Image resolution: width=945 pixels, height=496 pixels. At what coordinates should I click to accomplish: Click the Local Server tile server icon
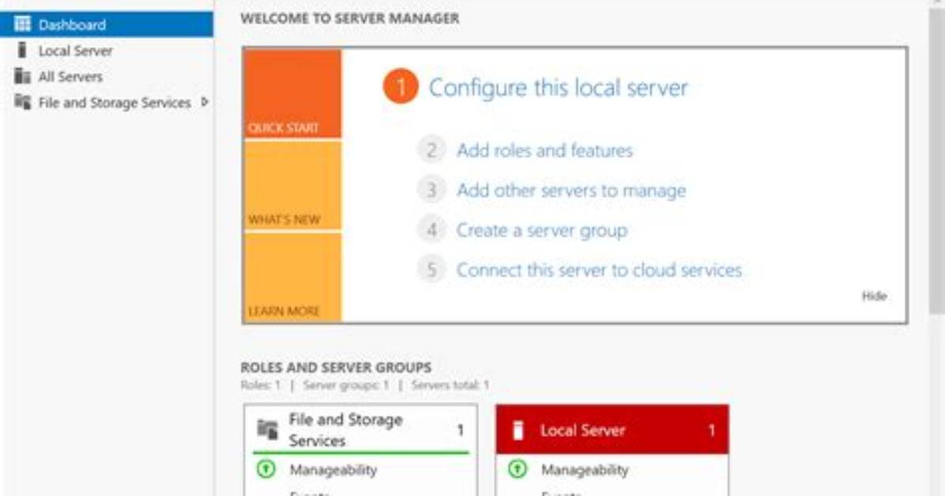518,430
